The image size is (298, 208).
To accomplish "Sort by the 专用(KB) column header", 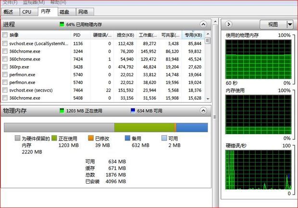I will [193, 35].
